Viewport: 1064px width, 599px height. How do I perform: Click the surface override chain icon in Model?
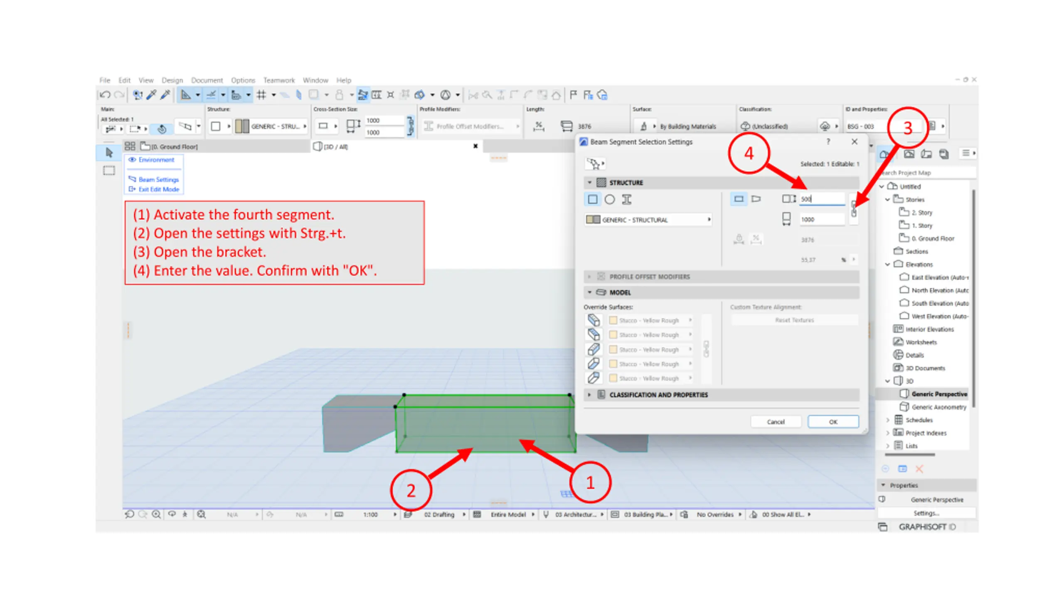click(706, 349)
